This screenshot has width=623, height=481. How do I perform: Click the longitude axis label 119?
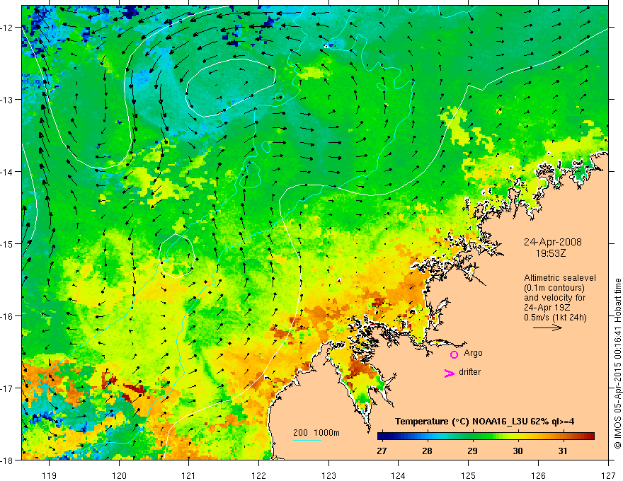click(x=50, y=475)
